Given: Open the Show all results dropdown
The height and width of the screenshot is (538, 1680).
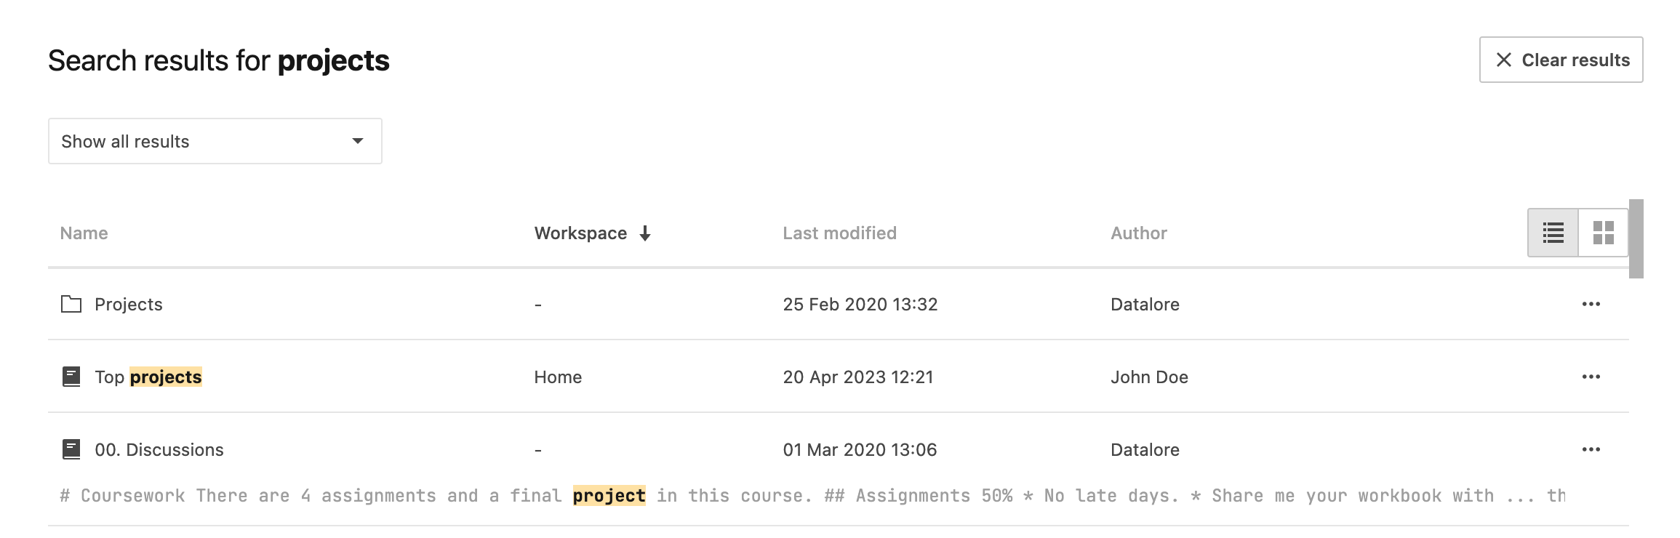Looking at the screenshot, I should tap(215, 141).
